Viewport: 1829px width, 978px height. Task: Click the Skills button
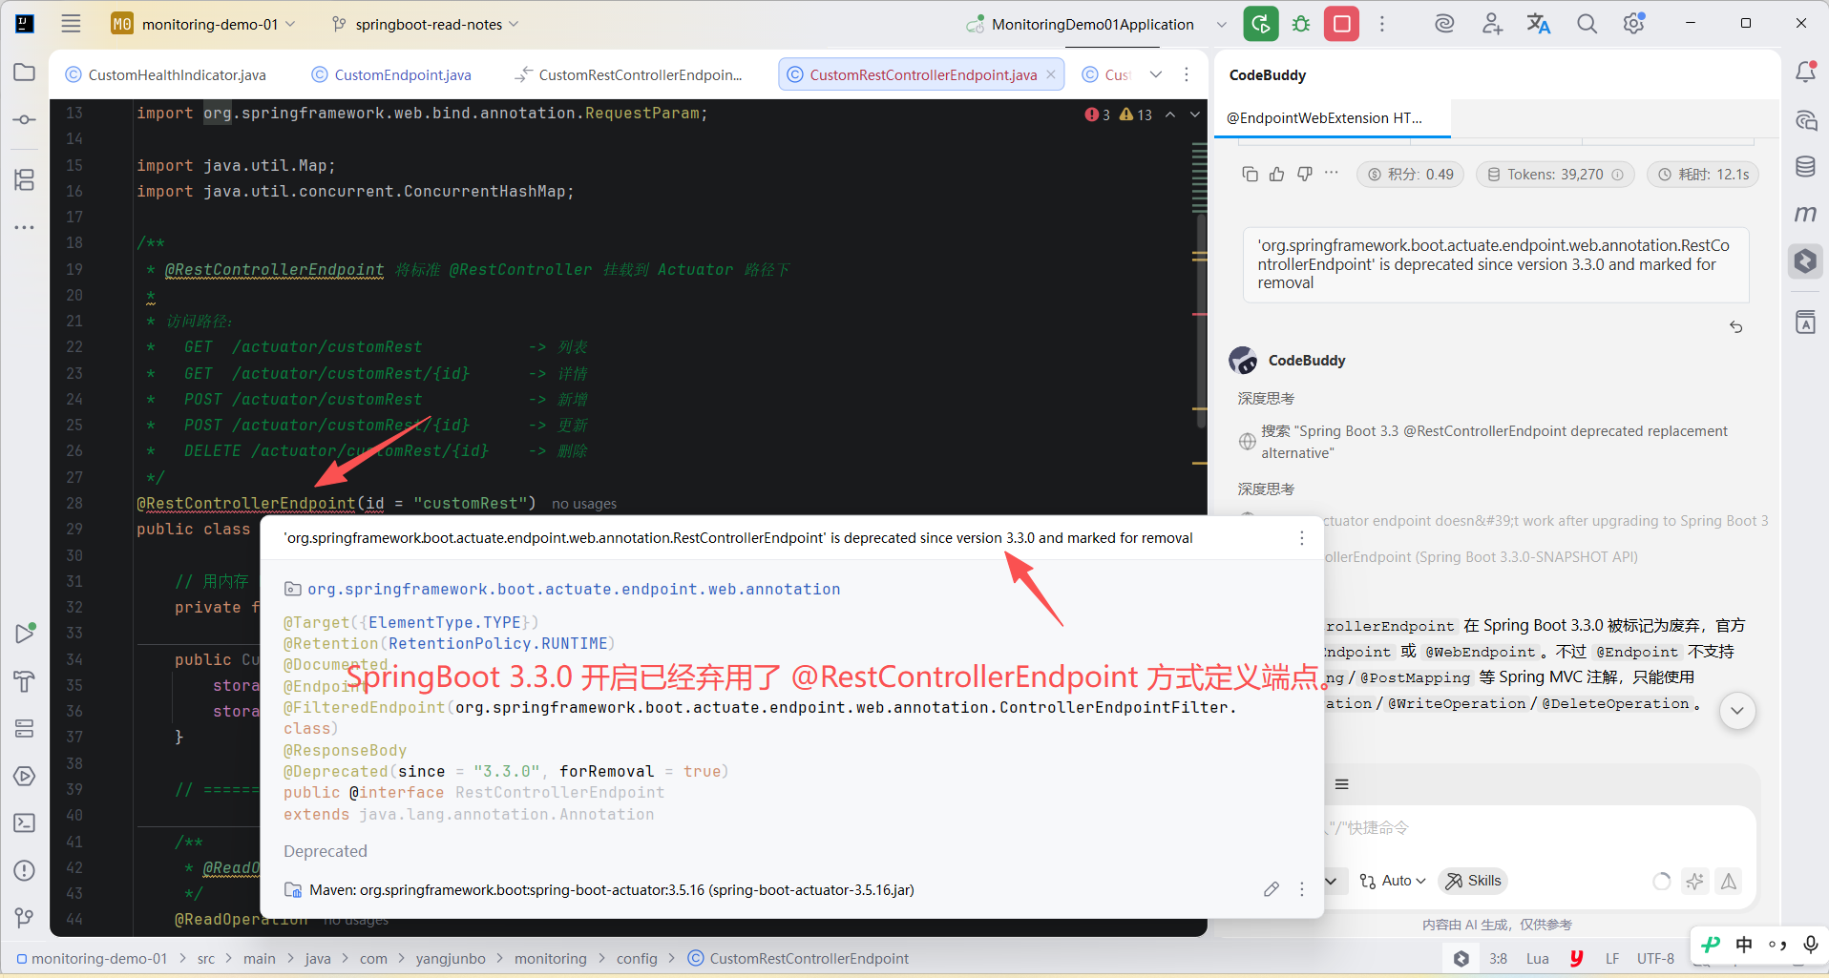tap(1473, 881)
